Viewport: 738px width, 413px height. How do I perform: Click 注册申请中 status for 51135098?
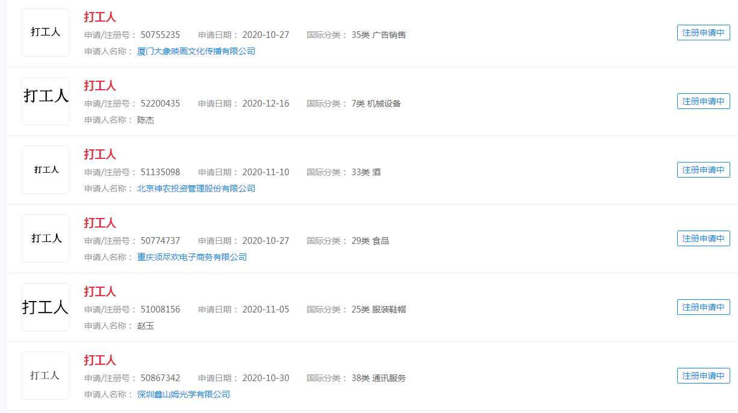(x=704, y=170)
